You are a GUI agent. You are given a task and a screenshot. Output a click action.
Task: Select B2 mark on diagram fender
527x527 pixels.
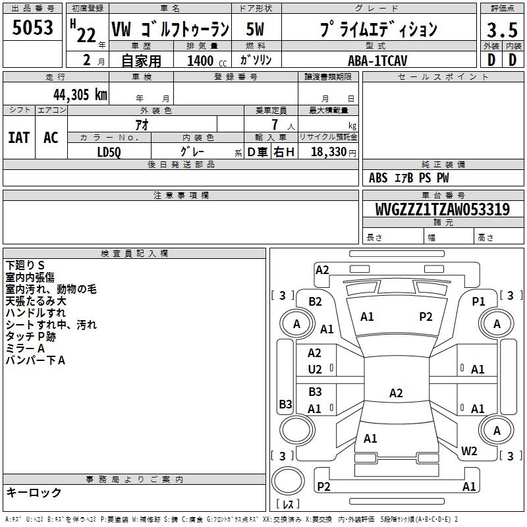315,302
